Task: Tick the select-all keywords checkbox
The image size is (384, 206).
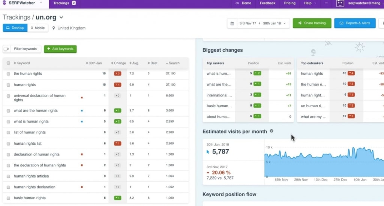Action: tap(8, 63)
